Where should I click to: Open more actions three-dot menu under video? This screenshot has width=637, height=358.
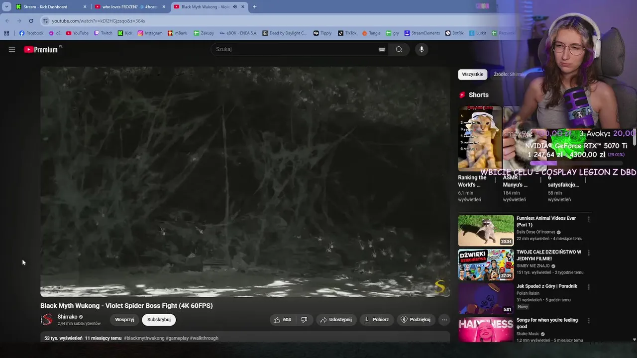point(444,320)
